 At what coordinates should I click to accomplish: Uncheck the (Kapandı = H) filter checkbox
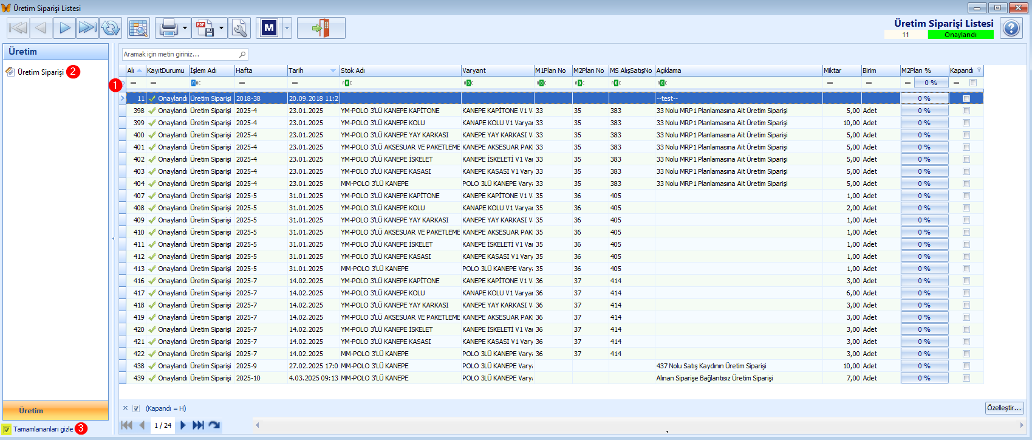(136, 408)
